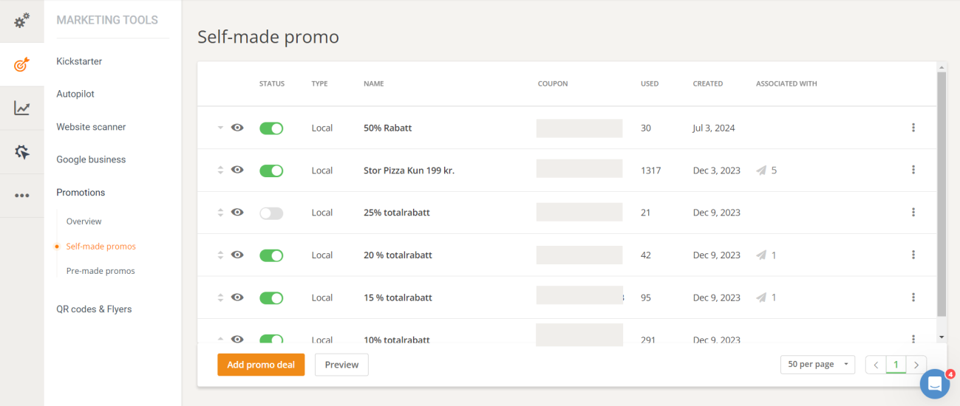960x406 pixels.
Task: Go to next page arrow in pagination
Action: click(x=916, y=365)
